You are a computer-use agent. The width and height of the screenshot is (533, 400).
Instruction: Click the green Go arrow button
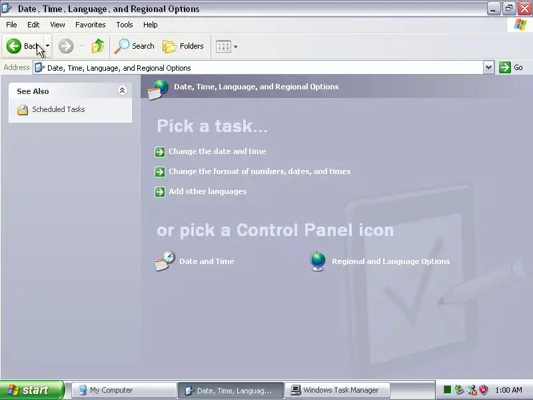click(x=505, y=67)
